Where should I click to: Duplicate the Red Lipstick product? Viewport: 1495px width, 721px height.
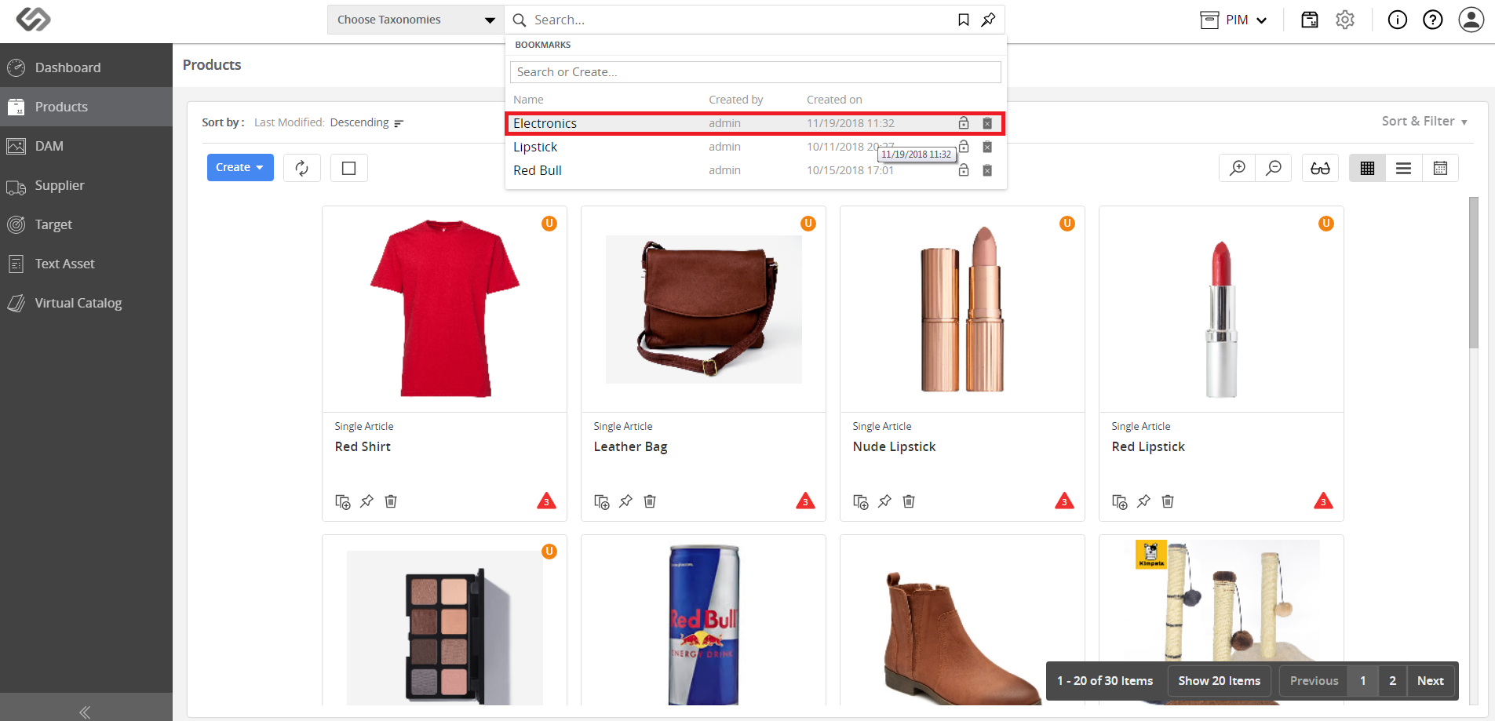1120,501
